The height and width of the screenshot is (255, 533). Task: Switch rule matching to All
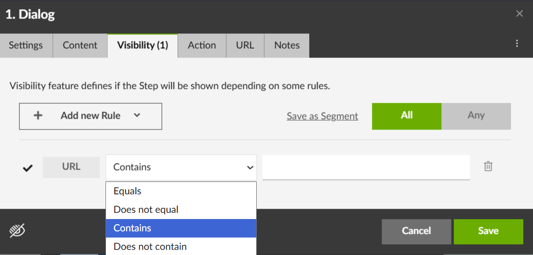pyautogui.click(x=406, y=116)
